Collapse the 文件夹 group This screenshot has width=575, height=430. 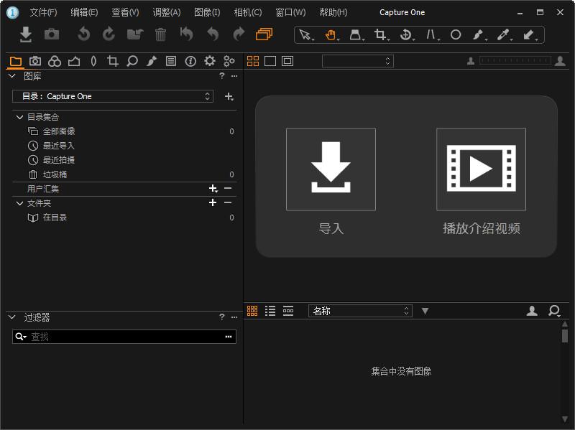20,203
